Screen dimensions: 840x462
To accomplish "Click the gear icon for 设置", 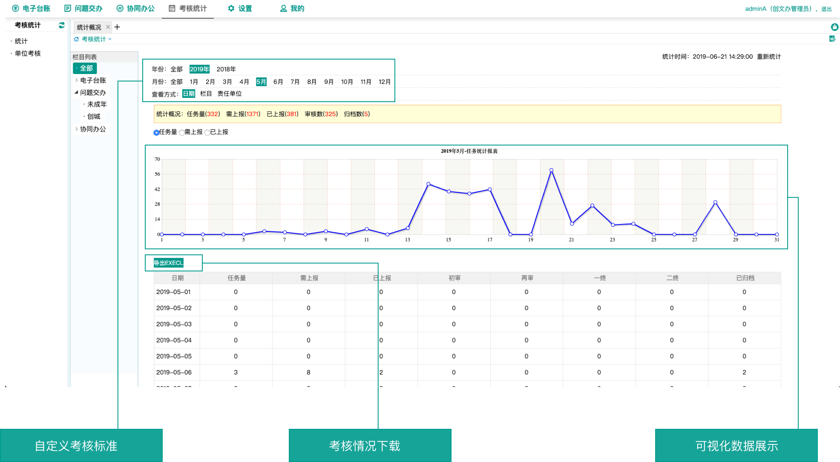I will pos(231,9).
